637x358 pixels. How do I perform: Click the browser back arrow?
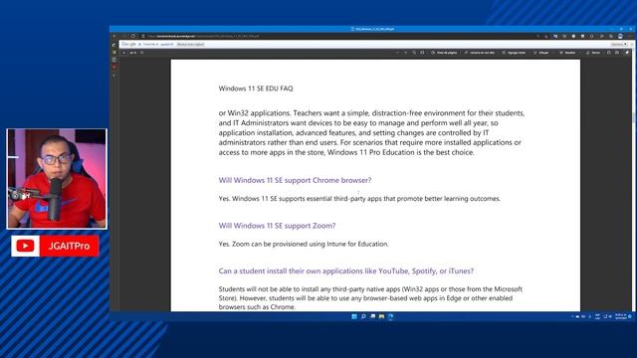pos(114,36)
